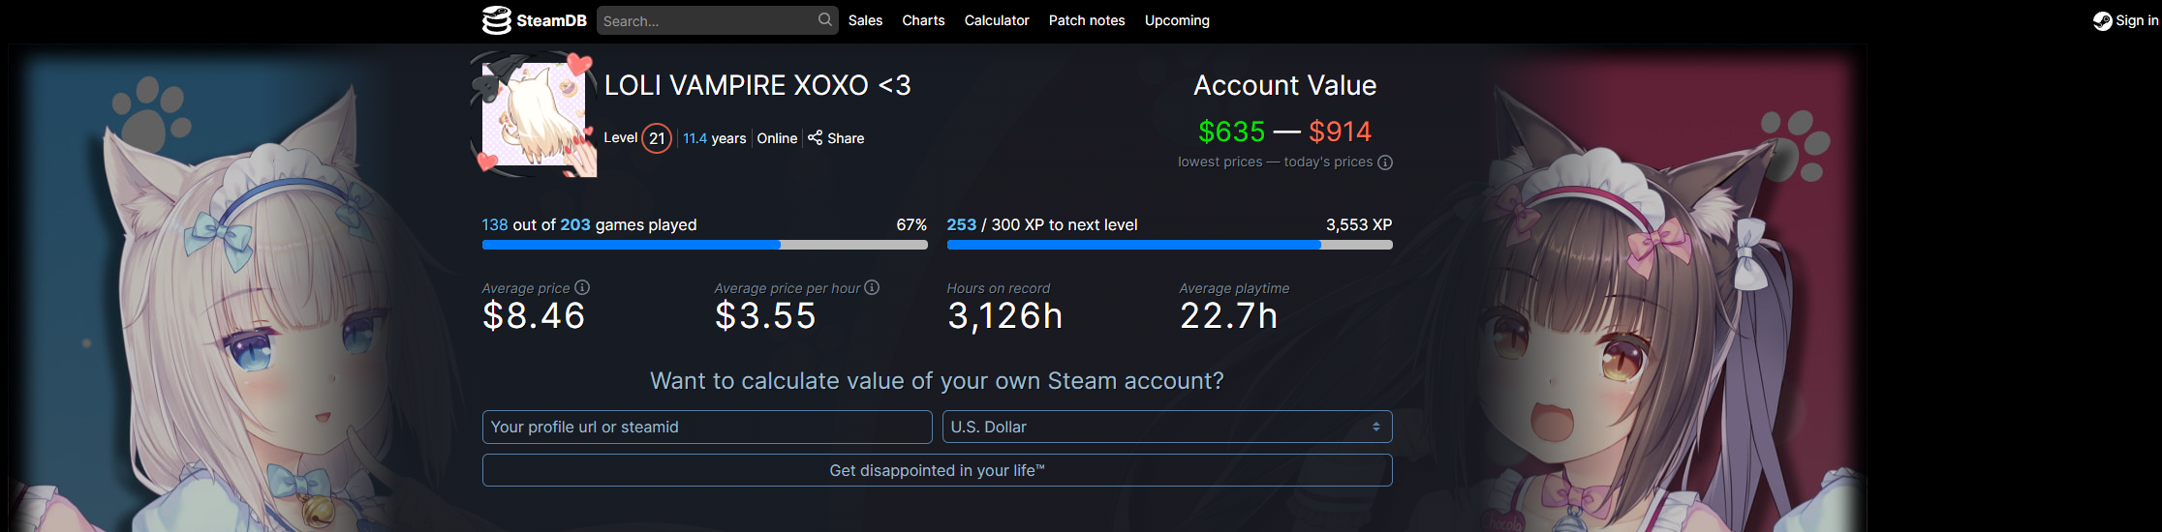This screenshot has height=532, width=2162.
Task: Open the Calculator nav link
Action: 997,20
